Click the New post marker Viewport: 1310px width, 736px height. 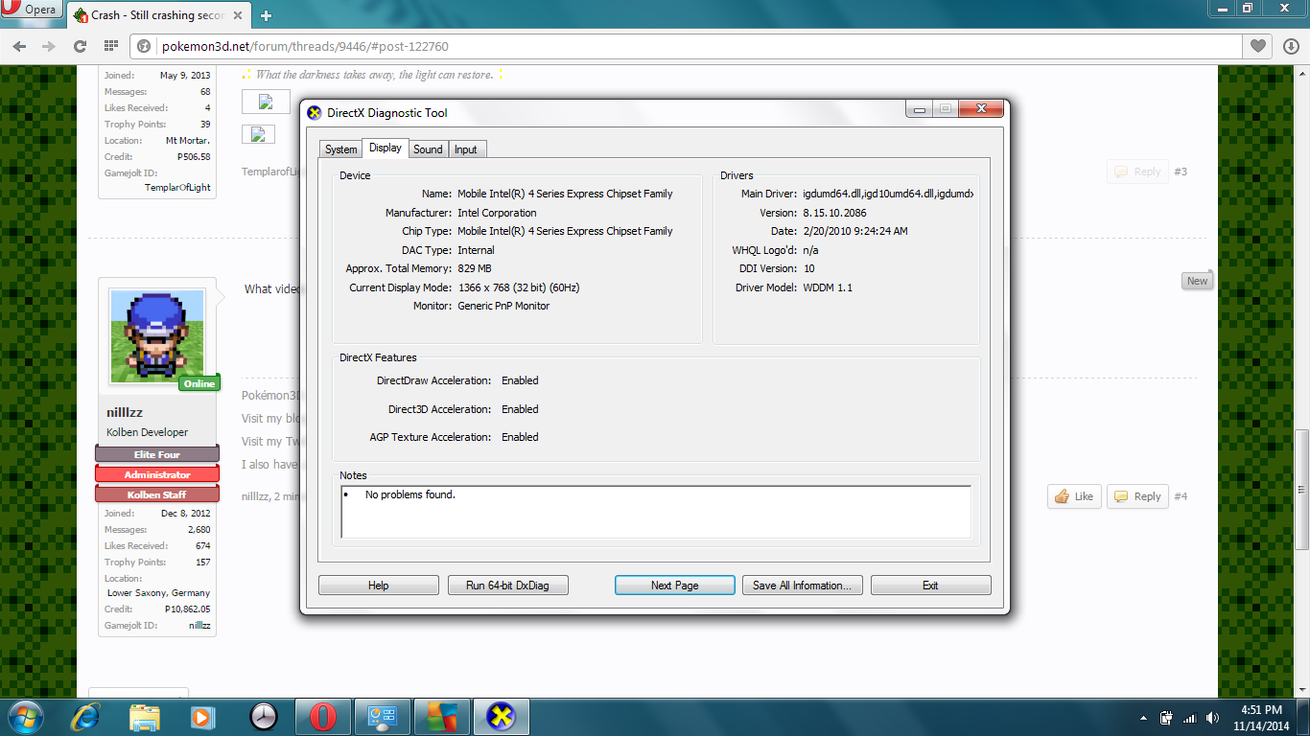tap(1197, 281)
